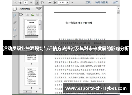Click the thumbnail pane horizontal scrollbar handle
The height and width of the screenshot is (95, 132).
pyautogui.click(x=27, y=92)
